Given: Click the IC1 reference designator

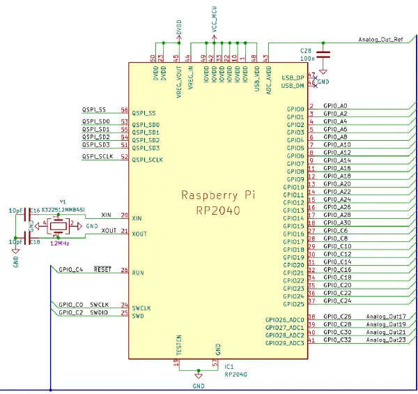Looking at the screenshot, I should click(229, 367).
